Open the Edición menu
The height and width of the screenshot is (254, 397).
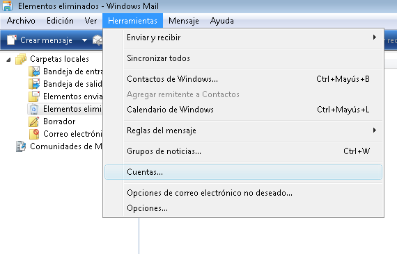coord(60,21)
